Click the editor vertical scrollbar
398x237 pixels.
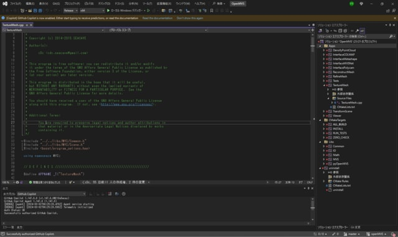pyautogui.click(x=312, y=106)
